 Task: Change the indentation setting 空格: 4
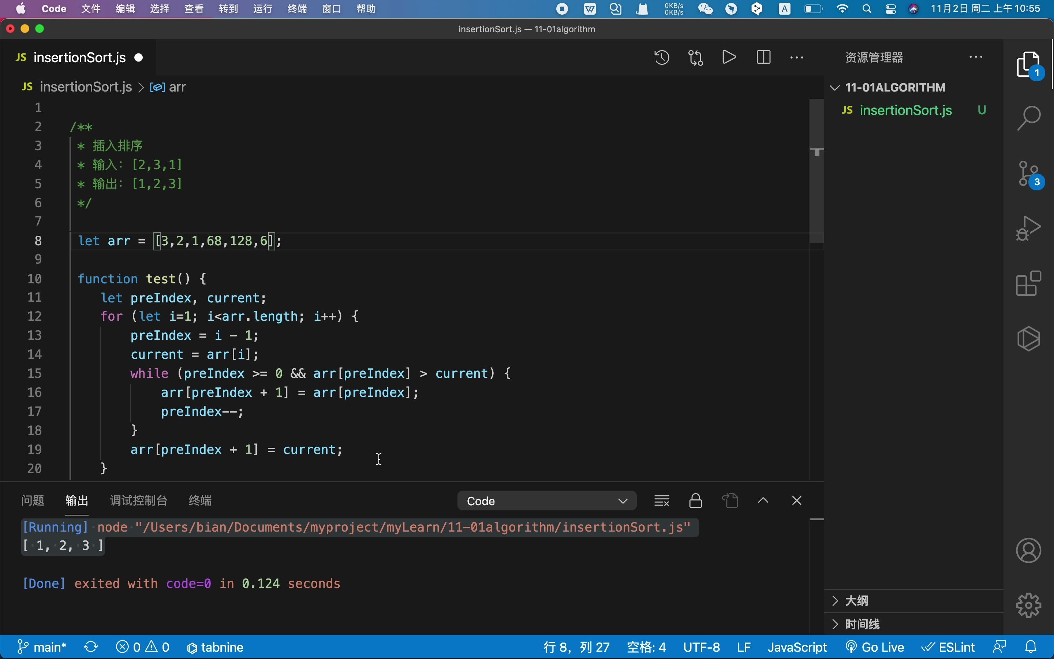pos(646,647)
